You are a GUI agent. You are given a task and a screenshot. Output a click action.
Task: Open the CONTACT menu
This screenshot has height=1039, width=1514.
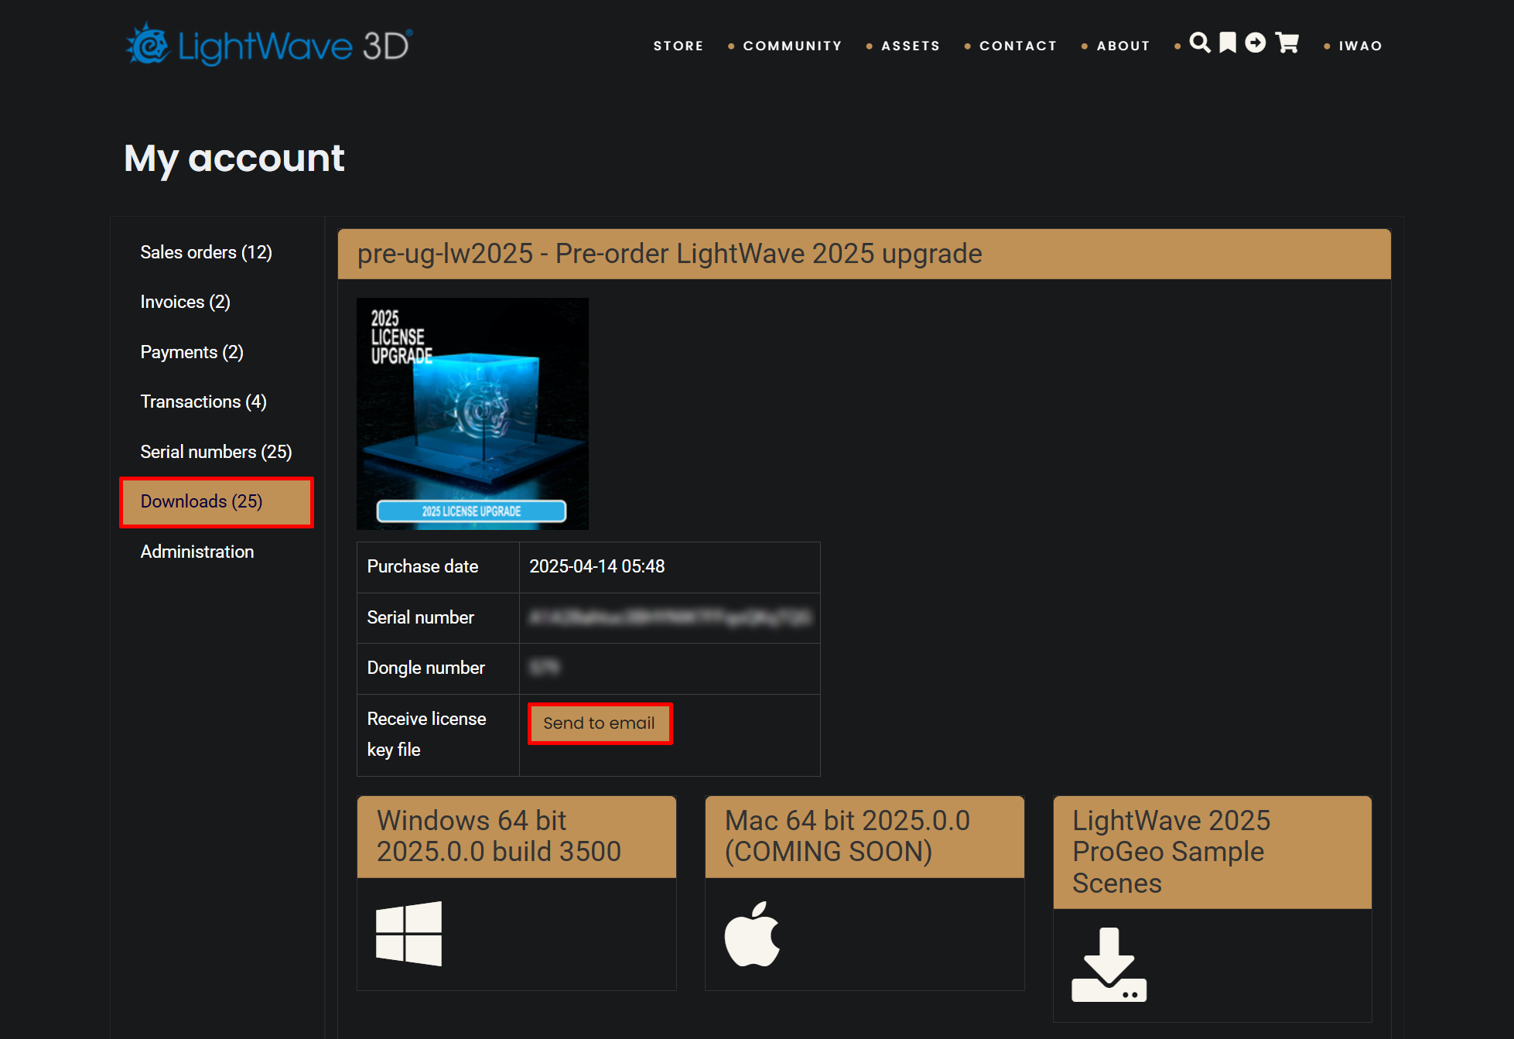point(1018,46)
